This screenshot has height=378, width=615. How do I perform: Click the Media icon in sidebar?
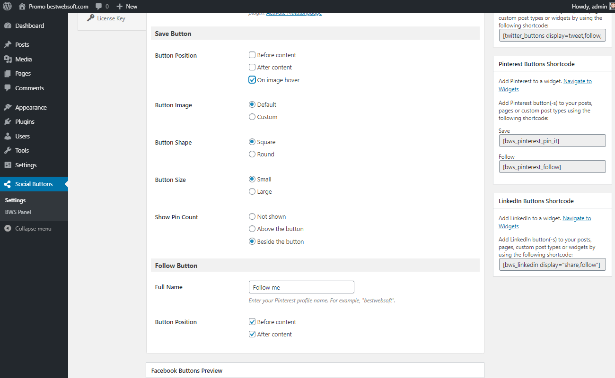(8, 59)
